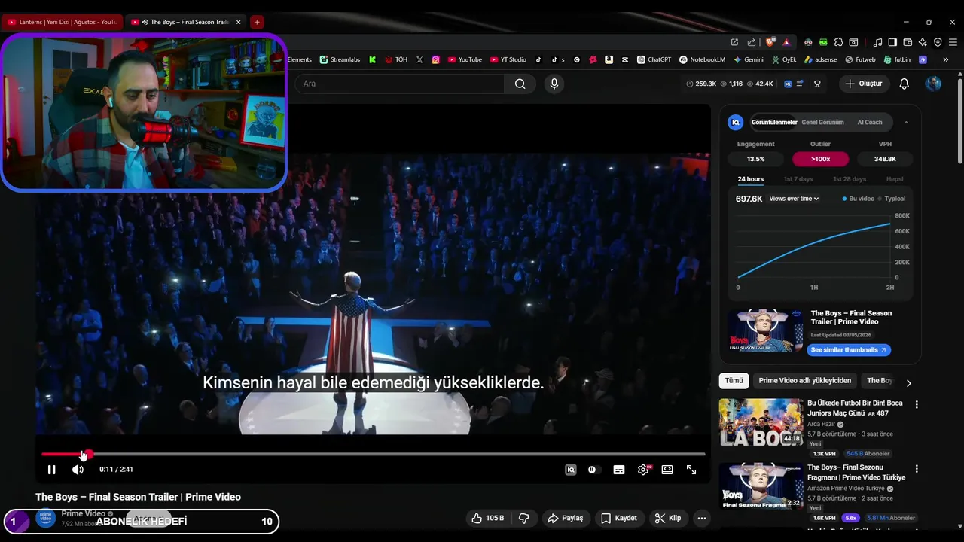The image size is (964, 542).
Task: Open the futbin bookmark
Action: tap(897, 59)
